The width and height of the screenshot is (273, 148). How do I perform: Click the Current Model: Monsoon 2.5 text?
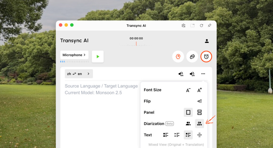point(93,93)
